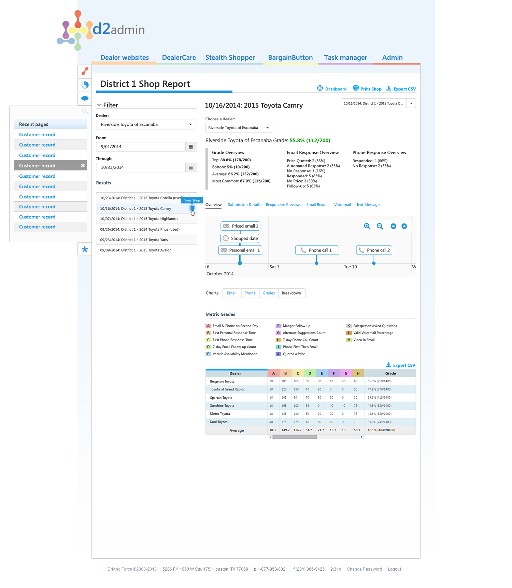Open the From date calendar picker
512x588 pixels.
click(x=191, y=147)
